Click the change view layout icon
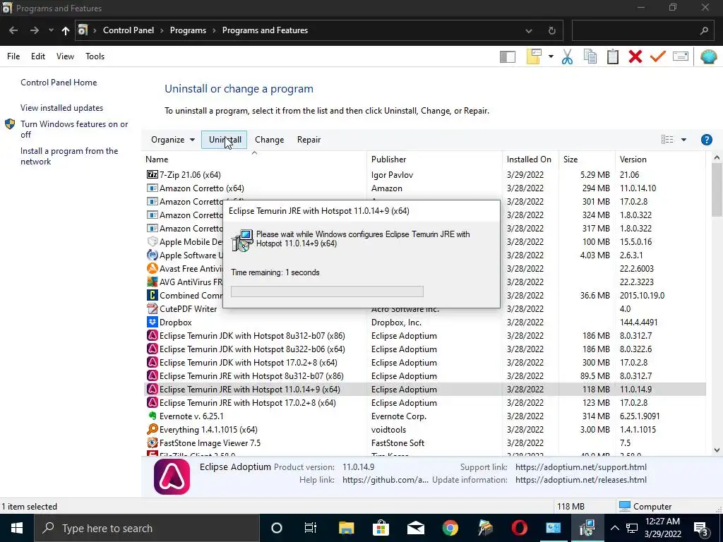723x542 pixels. 667,140
